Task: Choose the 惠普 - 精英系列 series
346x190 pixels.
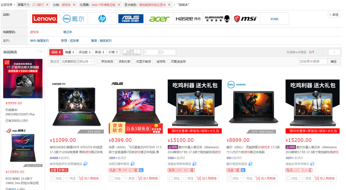Action: (101, 41)
